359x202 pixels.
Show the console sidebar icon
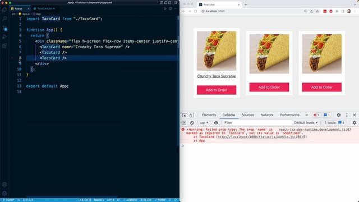pos(184,123)
